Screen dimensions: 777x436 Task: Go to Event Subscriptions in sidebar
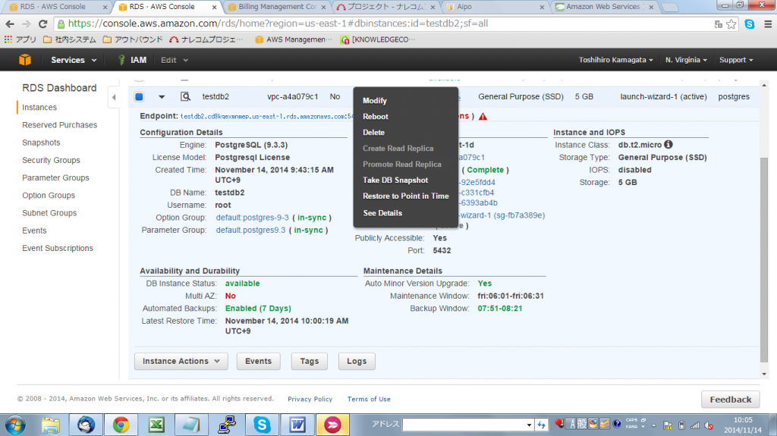click(58, 248)
